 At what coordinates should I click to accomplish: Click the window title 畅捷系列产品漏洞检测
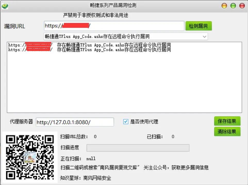point(113,5)
